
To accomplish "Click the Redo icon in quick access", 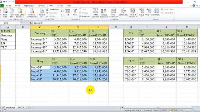I will coord(9,2).
